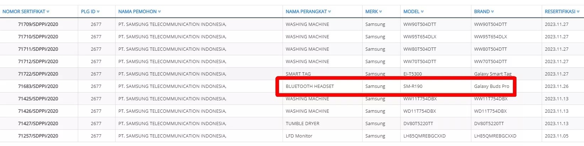Select certificate number 71683/SDPPI/2020
The image size is (584, 146).
tap(38, 86)
